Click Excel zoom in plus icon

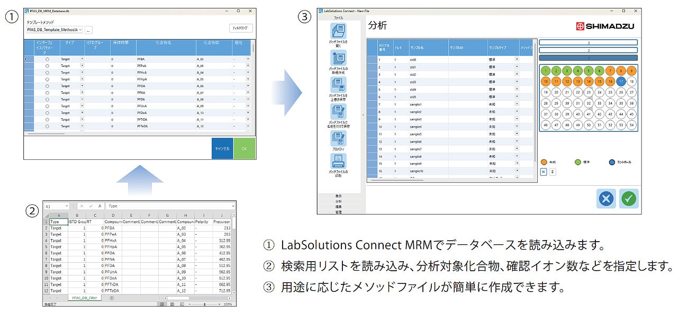(x=219, y=304)
